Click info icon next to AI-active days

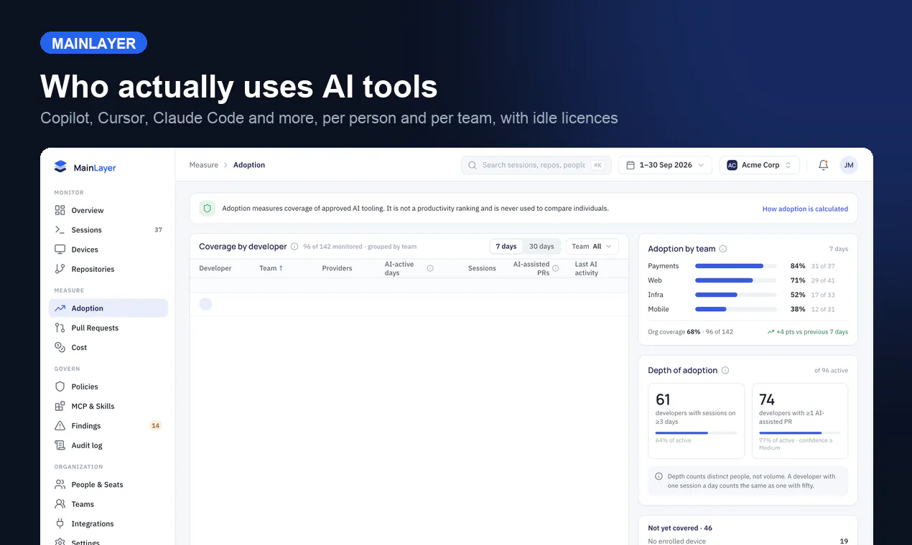[430, 268]
